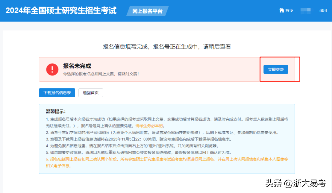Click the 温馨提示 heading
332x193 pixels.
[56, 111]
